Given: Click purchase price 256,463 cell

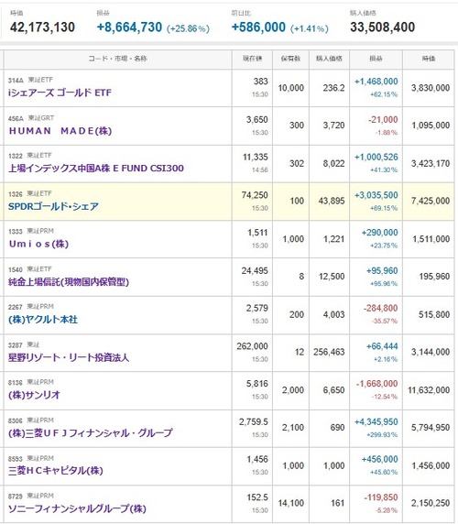Looking at the screenshot, I should click(329, 352).
